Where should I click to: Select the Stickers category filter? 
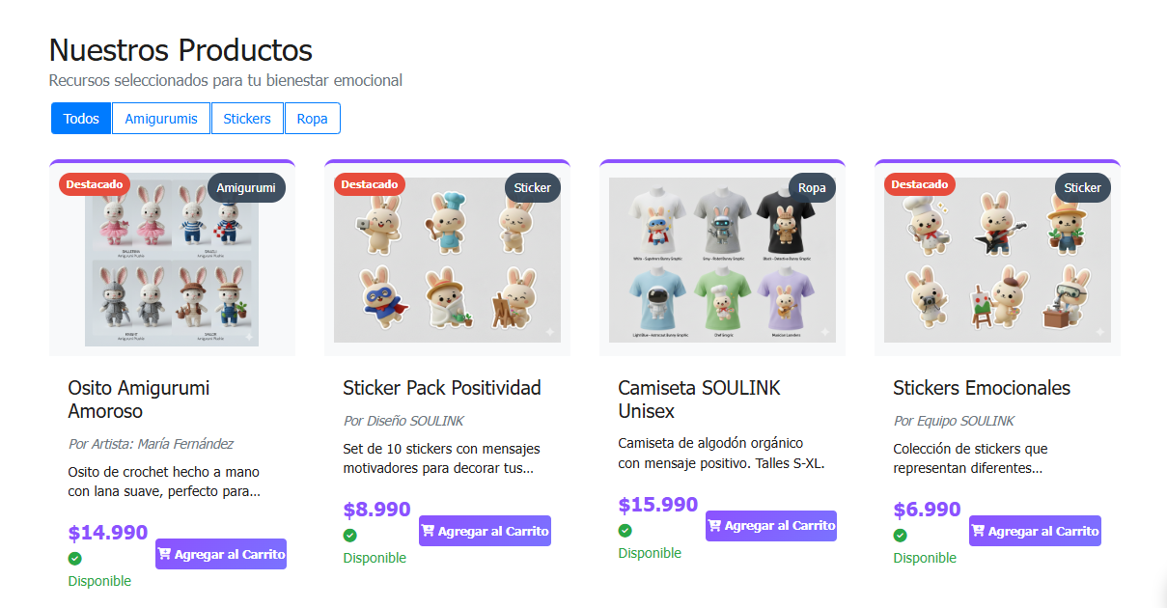247,118
